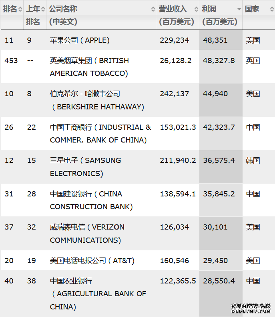Sort by 上年排名 column arrows
The width and height of the screenshot is (275, 317).
(43, 9)
